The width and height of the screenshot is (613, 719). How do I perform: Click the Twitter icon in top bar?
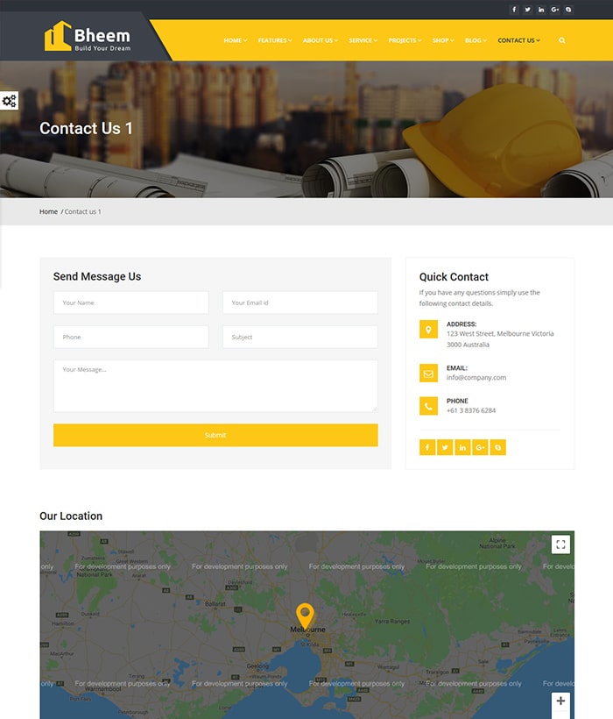click(528, 10)
